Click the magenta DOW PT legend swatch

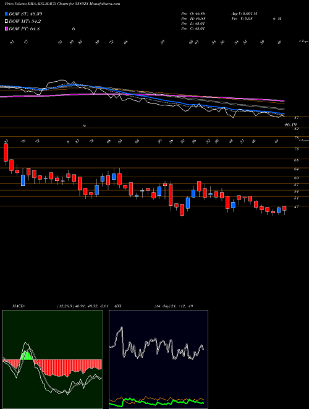(x=6, y=29)
